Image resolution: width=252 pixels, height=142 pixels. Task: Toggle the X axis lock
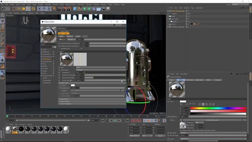tap(39, 9)
